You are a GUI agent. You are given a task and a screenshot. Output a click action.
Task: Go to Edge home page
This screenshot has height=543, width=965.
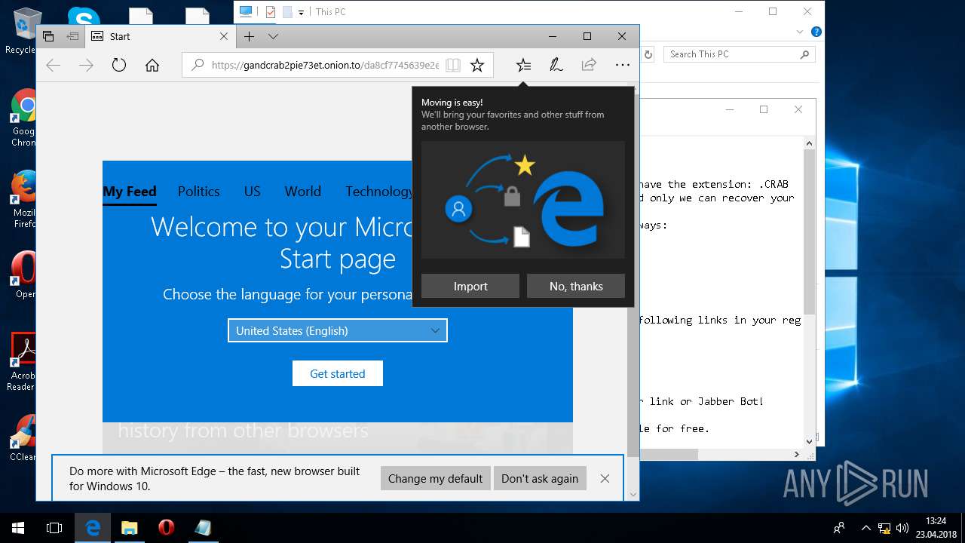click(152, 66)
